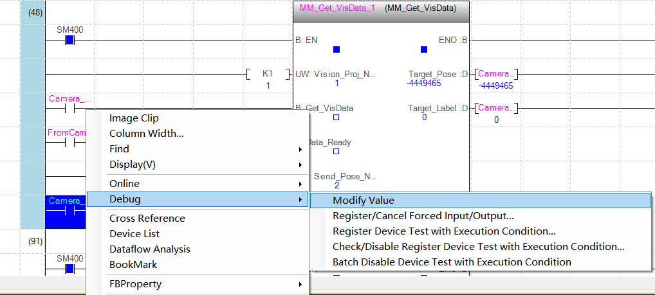
Task: Select Register/Cancel Forced Input/Output option
Action: [423, 216]
